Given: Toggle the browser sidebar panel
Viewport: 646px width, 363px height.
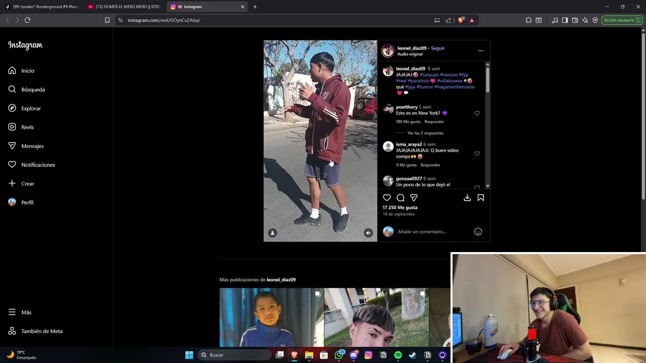Looking at the screenshot, I should (565, 20).
